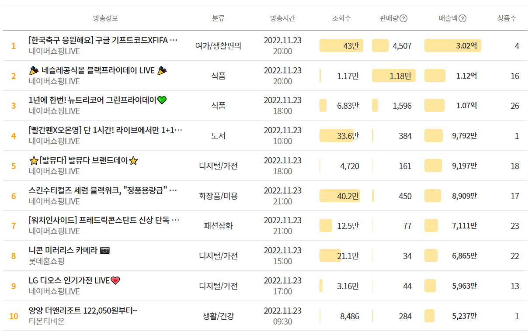Click the 3.02억 revenue bar in row 1
The height and width of the screenshot is (335, 532).
coord(453,45)
